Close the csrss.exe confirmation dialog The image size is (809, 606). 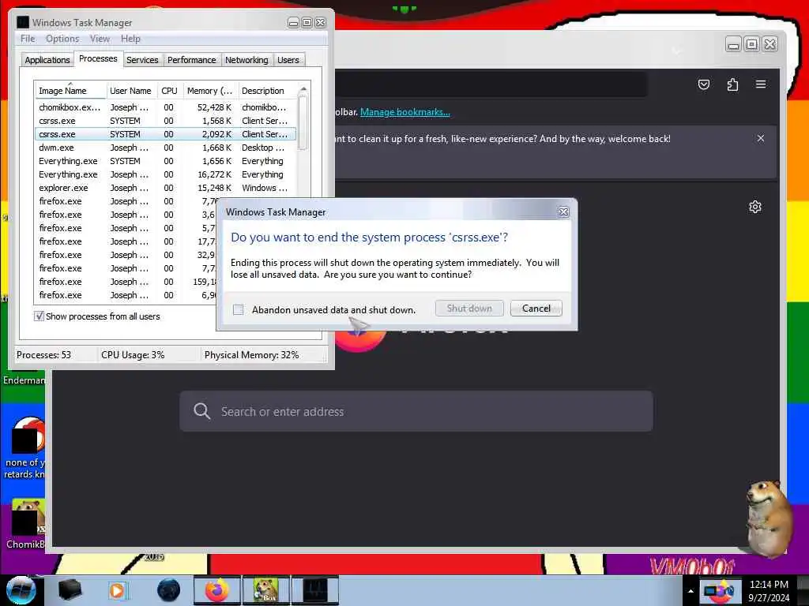563,211
